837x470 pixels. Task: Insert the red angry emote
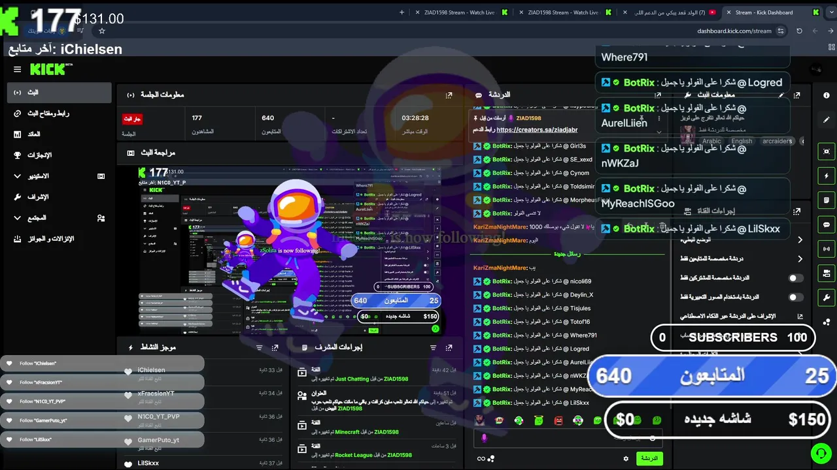click(558, 421)
